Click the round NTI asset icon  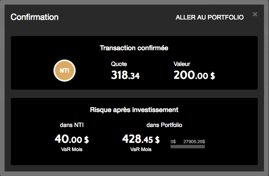click(65, 71)
